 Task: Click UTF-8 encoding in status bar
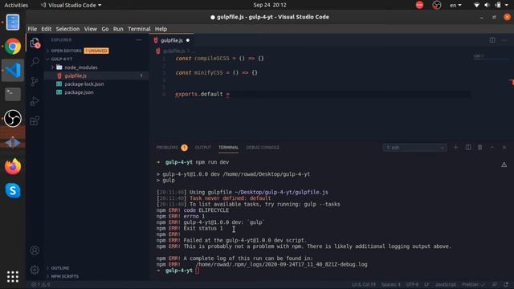pyautogui.click(x=412, y=284)
